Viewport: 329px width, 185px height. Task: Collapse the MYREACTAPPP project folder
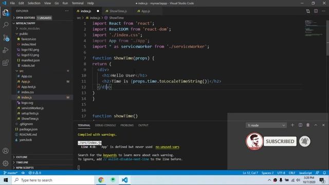pyautogui.click(x=42, y=23)
